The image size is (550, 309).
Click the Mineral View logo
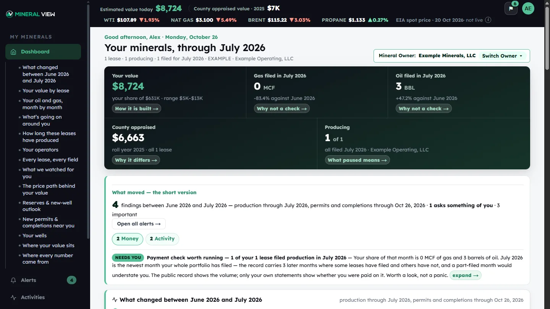pos(31,14)
